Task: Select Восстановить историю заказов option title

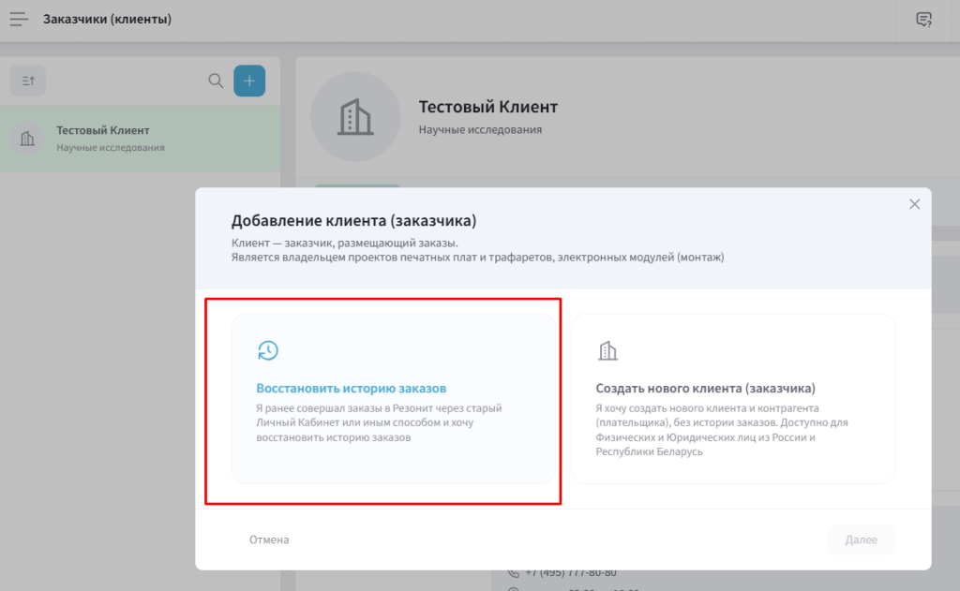Action: click(x=352, y=388)
